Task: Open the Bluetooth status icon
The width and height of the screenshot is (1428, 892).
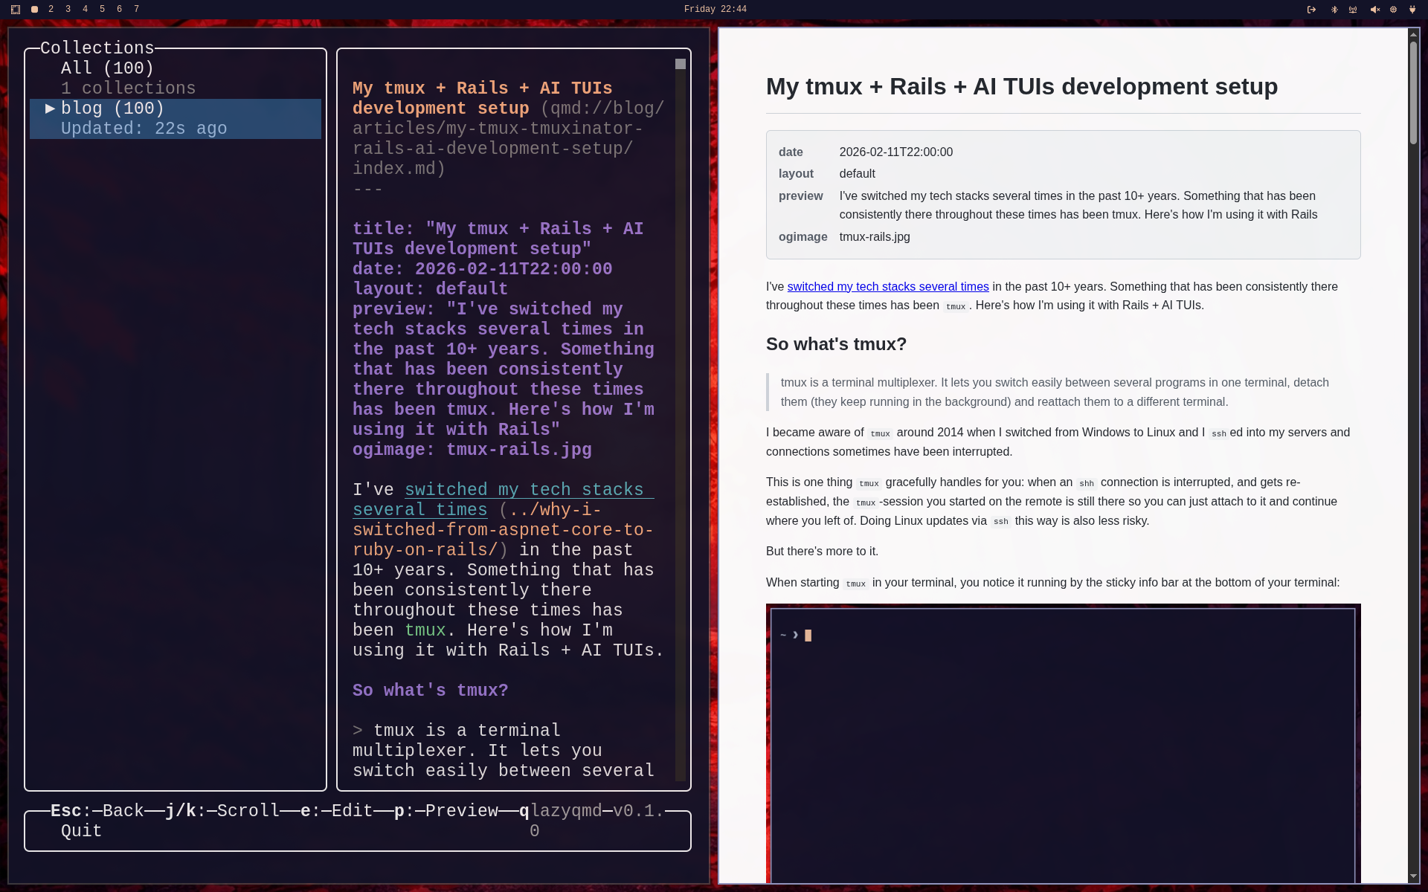Action: [1334, 10]
